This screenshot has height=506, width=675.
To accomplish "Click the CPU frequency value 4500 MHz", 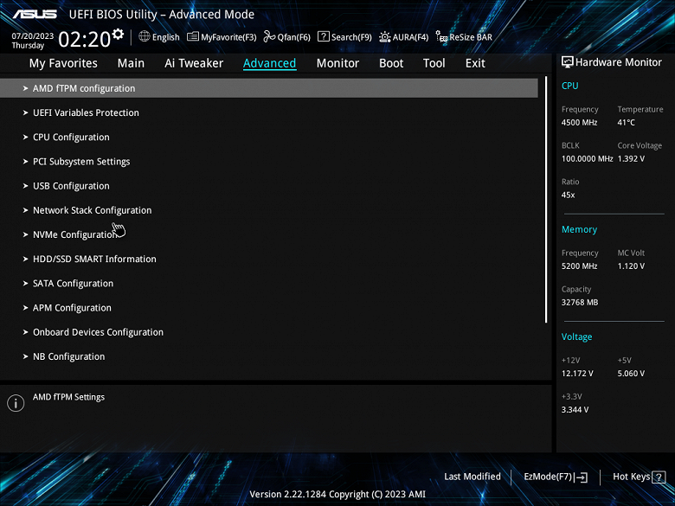I will coord(579,123).
